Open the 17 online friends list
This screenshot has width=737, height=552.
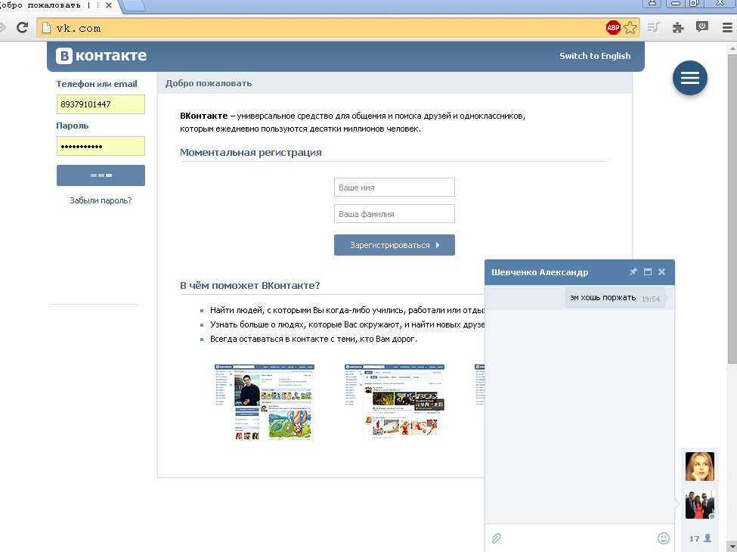[x=700, y=538]
